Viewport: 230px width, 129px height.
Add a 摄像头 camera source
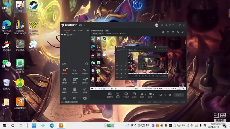point(118,95)
